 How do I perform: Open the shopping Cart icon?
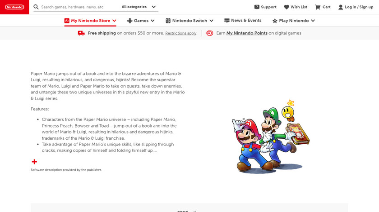pos(317,7)
